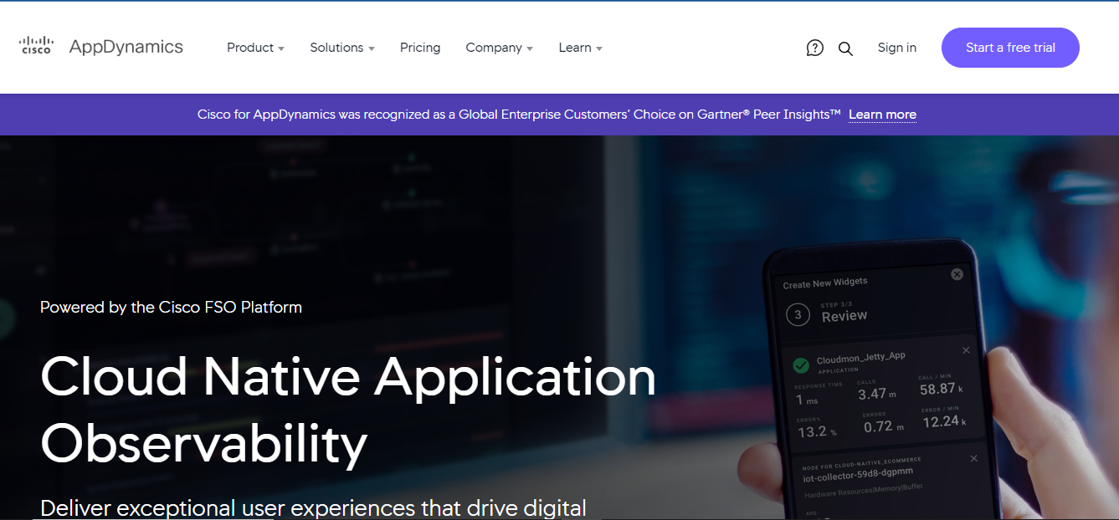This screenshot has height=520, width=1119.
Task: Follow the Learn more link in purple banner
Action: (882, 115)
